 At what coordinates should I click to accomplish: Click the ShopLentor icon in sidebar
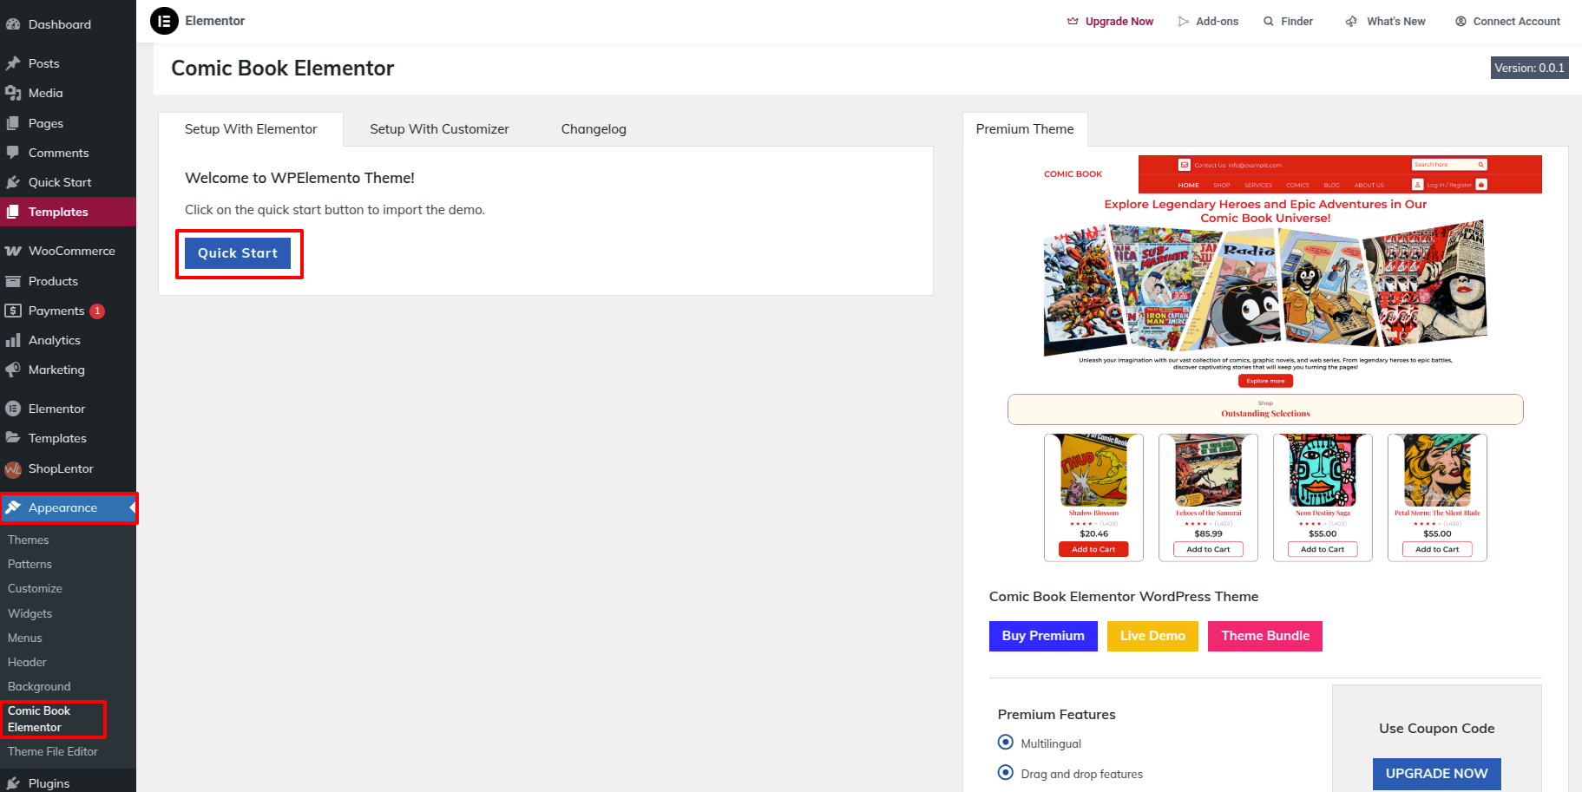pyautogui.click(x=13, y=469)
